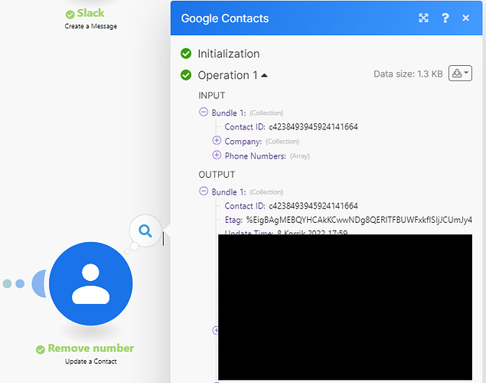The height and width of the screenshot is (383, 486).
Task: Click the Create a Message subtitle
Action: click(x=91, y=26)
